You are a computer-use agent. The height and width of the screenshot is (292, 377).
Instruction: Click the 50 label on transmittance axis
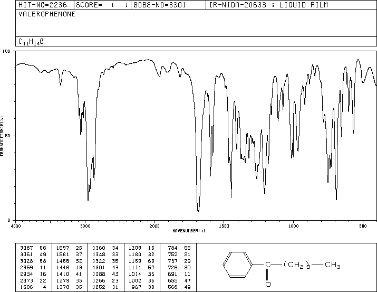pyautogui.click(x=8, y=136)
